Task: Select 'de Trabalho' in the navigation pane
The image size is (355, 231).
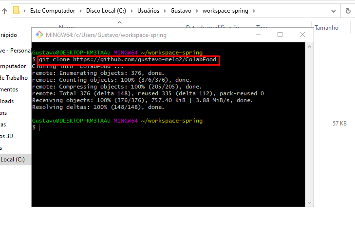Action: click(x=14, y=78)
